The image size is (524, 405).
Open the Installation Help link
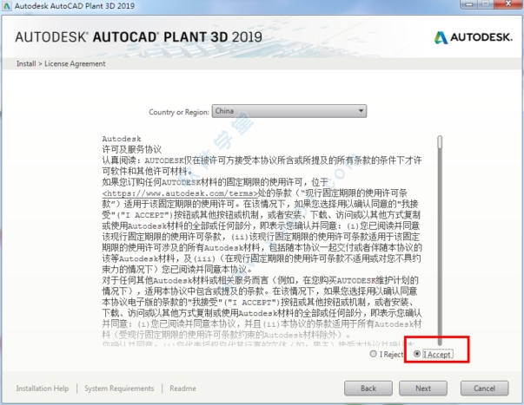pos(43,389)
